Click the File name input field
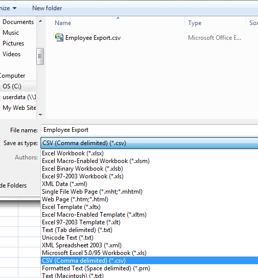258x278 pixels. click(149, 130)
